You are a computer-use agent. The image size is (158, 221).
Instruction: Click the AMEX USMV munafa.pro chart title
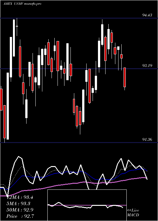[x=22, y=4]
